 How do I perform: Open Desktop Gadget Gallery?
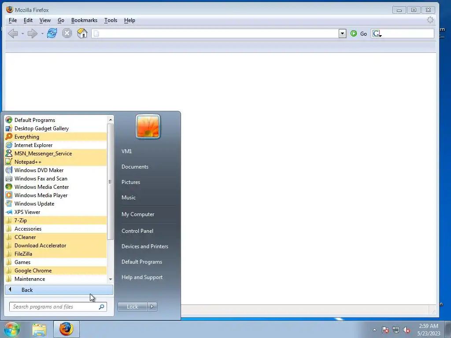coord(56,129)
